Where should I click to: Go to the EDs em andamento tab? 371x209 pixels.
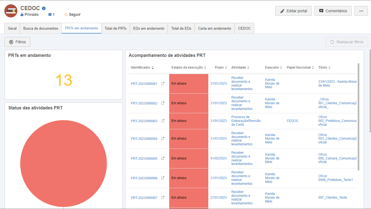click(x=149, y=28)
